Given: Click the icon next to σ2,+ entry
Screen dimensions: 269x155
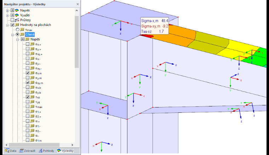Looking at the screenshot, I should (x=32, y=116).
